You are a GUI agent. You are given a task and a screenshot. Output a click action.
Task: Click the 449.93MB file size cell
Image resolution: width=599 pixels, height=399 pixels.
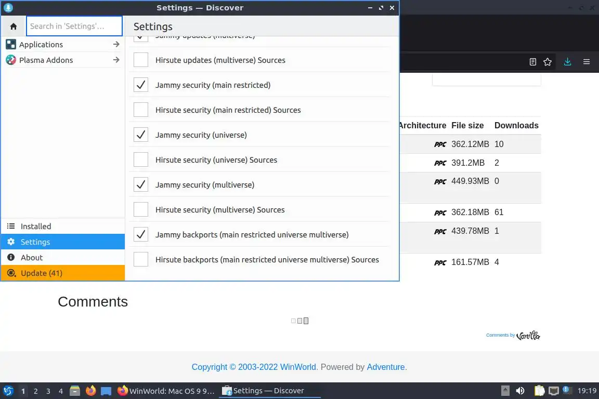(x=470, y=181)
